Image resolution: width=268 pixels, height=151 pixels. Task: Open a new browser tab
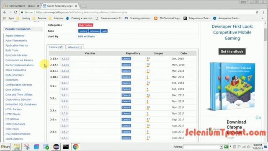point(83,6)
